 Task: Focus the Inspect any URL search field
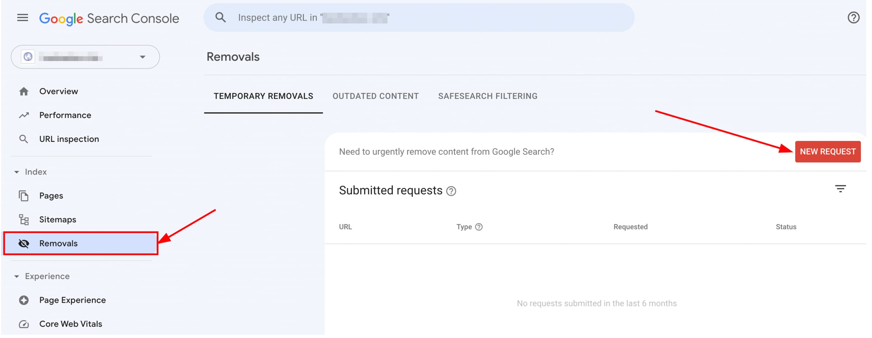coord(418,18)
